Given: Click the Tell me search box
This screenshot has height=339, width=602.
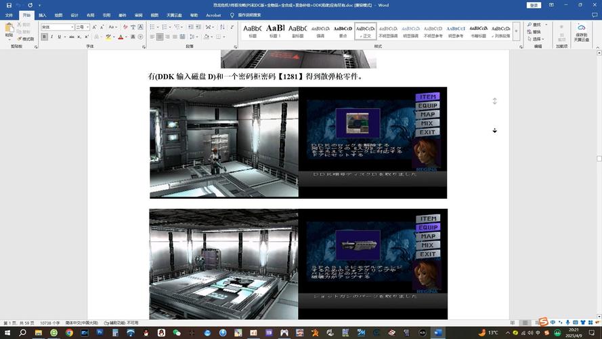Looking at the screenshot, I should (246, 15).
